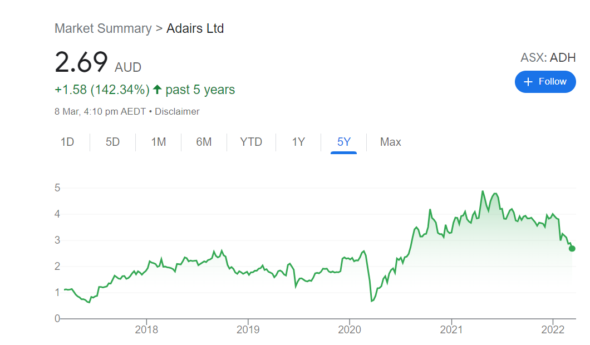Click the lowest dip in early 2020
Image resolution: width=590 pixels, height=345 pixels.
click(372, 301)
